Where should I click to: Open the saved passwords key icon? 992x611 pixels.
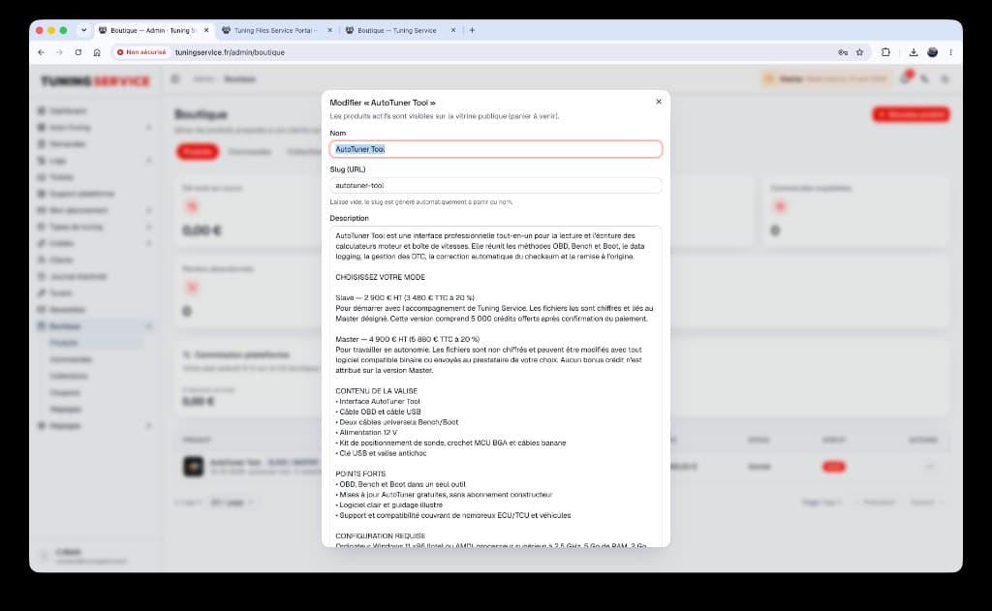[x=843, y=52]
